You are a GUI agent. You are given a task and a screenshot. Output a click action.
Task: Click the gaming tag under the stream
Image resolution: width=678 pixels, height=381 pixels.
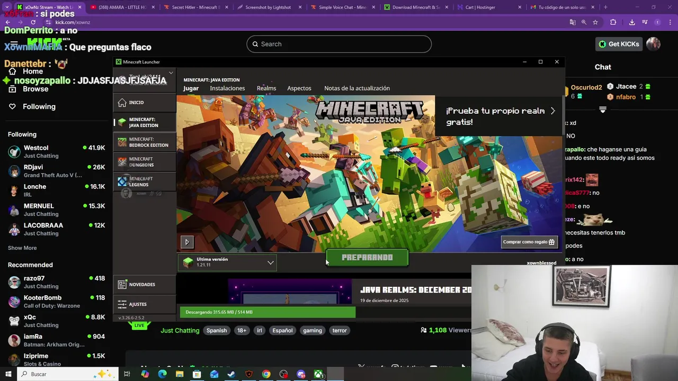click(x=313, y=331)
